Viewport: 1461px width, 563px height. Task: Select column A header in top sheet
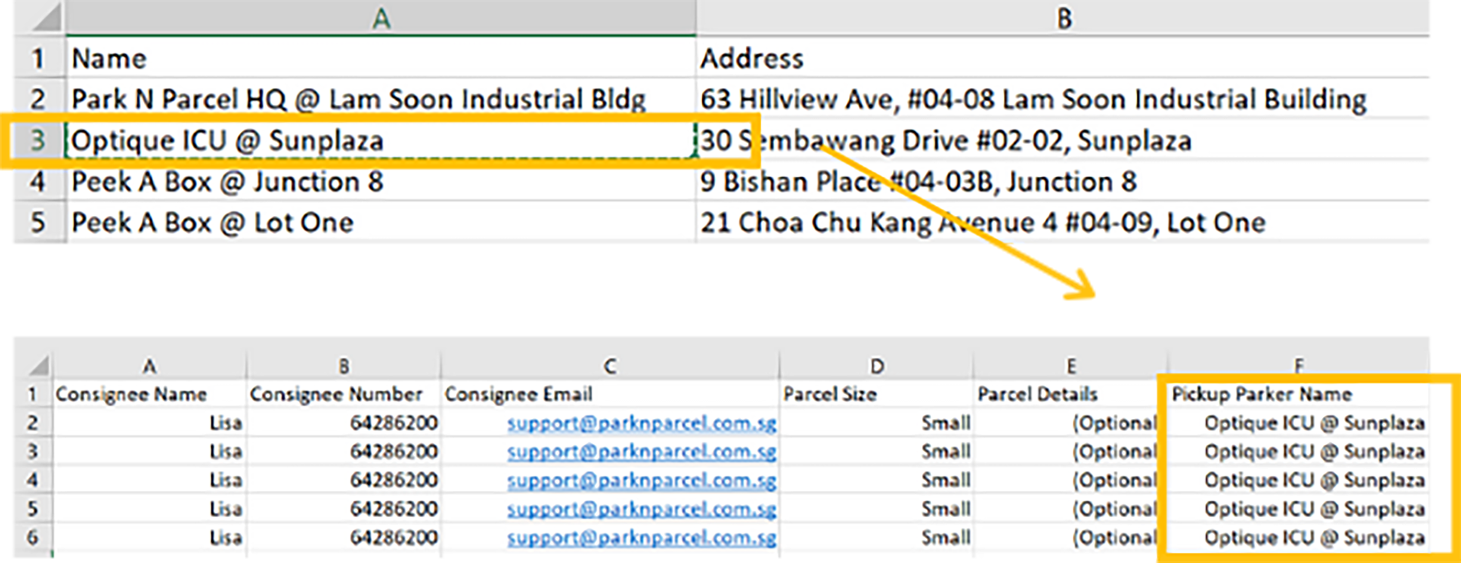point(381,19)
